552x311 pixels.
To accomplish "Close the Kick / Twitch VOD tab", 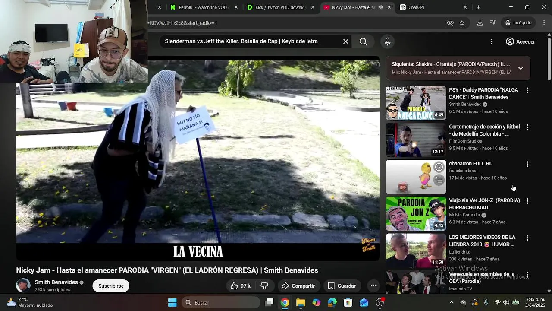I will click(313, 7).
